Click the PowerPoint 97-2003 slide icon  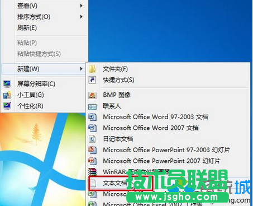pos(92,150)
